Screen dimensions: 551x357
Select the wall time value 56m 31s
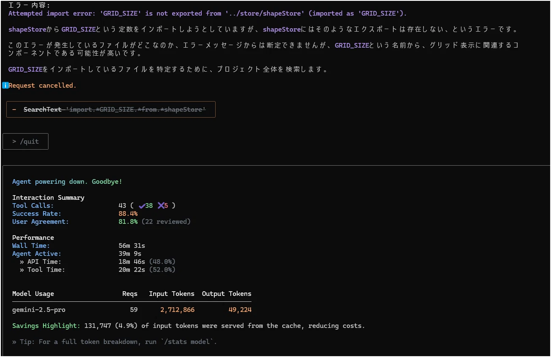tap(132, 246)
